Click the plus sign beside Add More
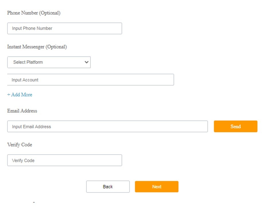Screen dimensions: 264x210 point(9,95)
